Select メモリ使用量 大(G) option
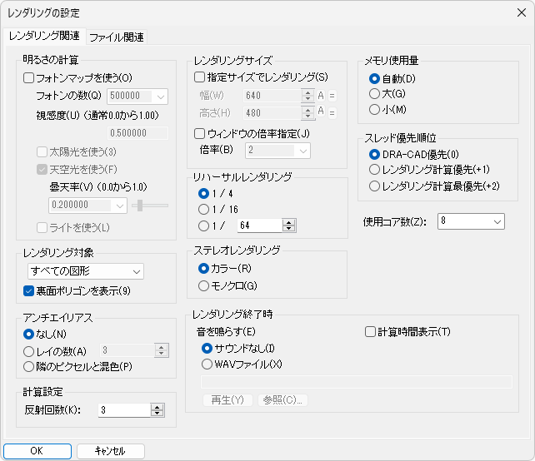This screenshot has width=535, height=461. pyautogui.click(x=374, y=94)
